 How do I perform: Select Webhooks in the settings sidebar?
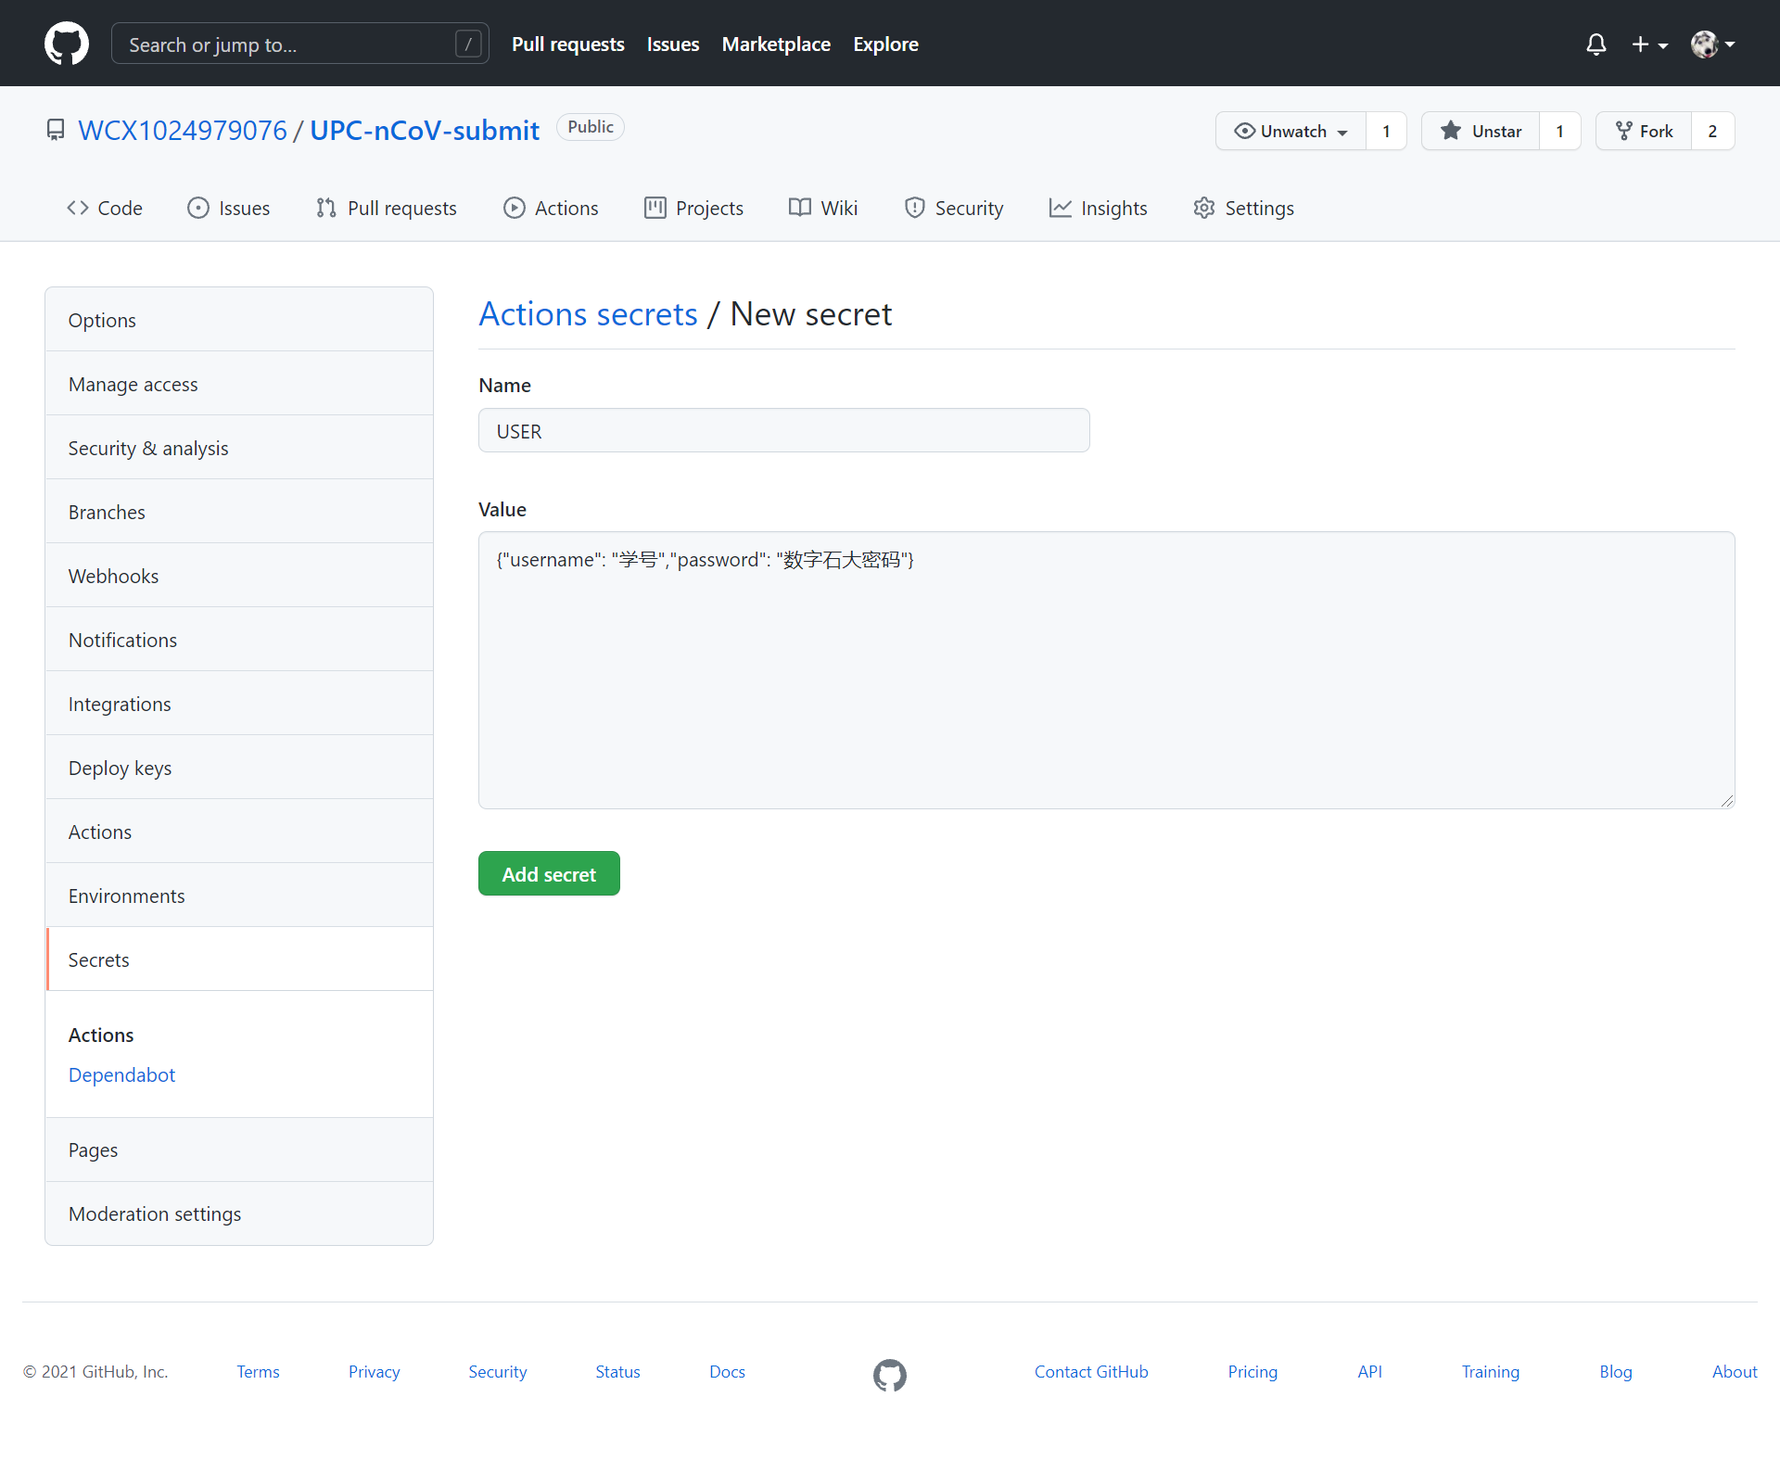pyautogui.click(x=113, y=576)
